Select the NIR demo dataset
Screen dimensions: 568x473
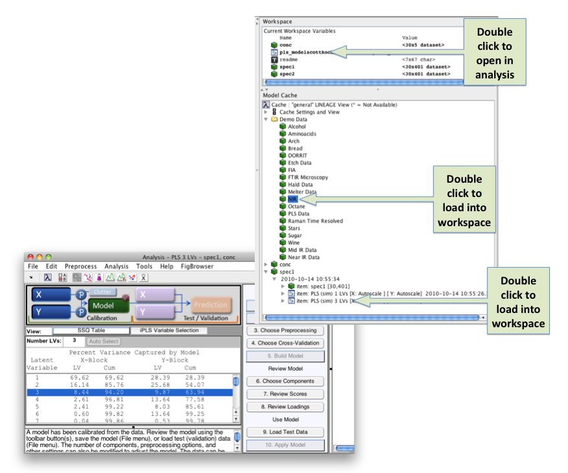(x=292, y=199)
